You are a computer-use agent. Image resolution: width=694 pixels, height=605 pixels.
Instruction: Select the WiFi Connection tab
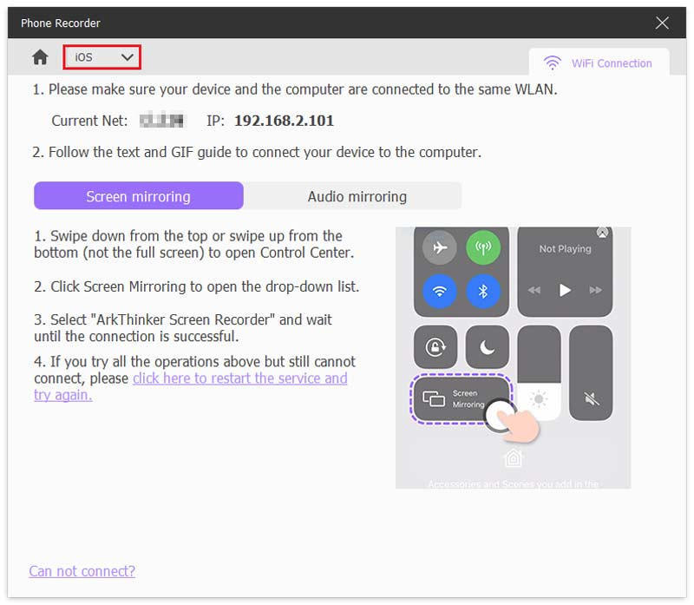tap(599, 62)
